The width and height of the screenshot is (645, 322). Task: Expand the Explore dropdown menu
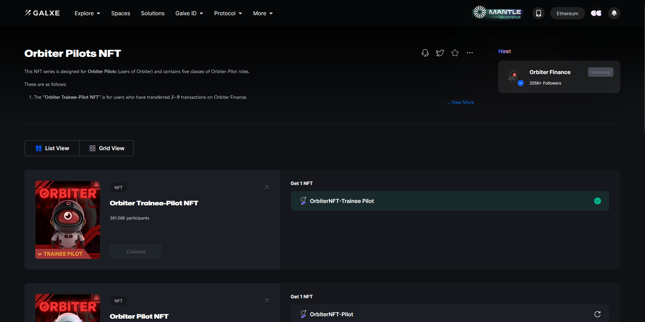point(87,13)
